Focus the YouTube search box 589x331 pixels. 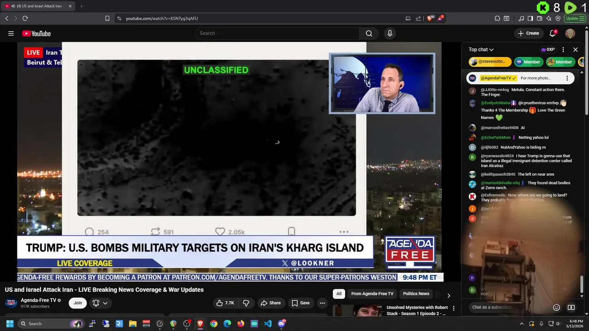point(277,33)
